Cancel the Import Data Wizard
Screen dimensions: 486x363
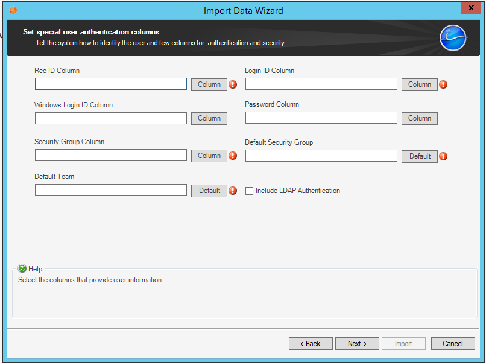tap(453, 343)
